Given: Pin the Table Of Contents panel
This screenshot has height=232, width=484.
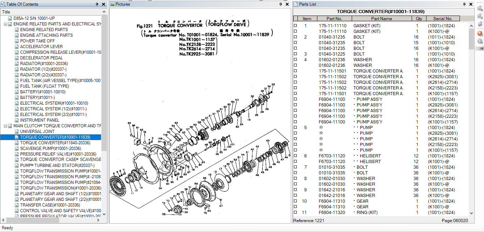Looking at the screenshot, I should (96, 4).
